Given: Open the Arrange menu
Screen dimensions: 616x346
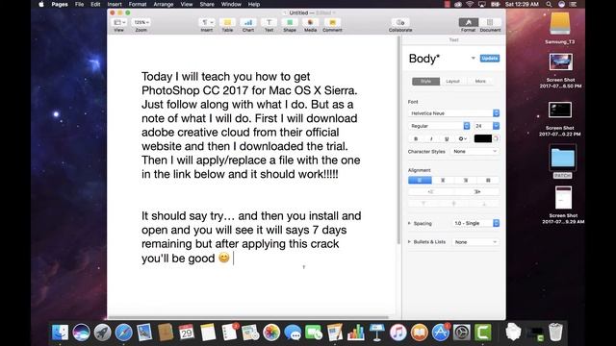Looking at the screenshot, I should (x=164, y=4).
